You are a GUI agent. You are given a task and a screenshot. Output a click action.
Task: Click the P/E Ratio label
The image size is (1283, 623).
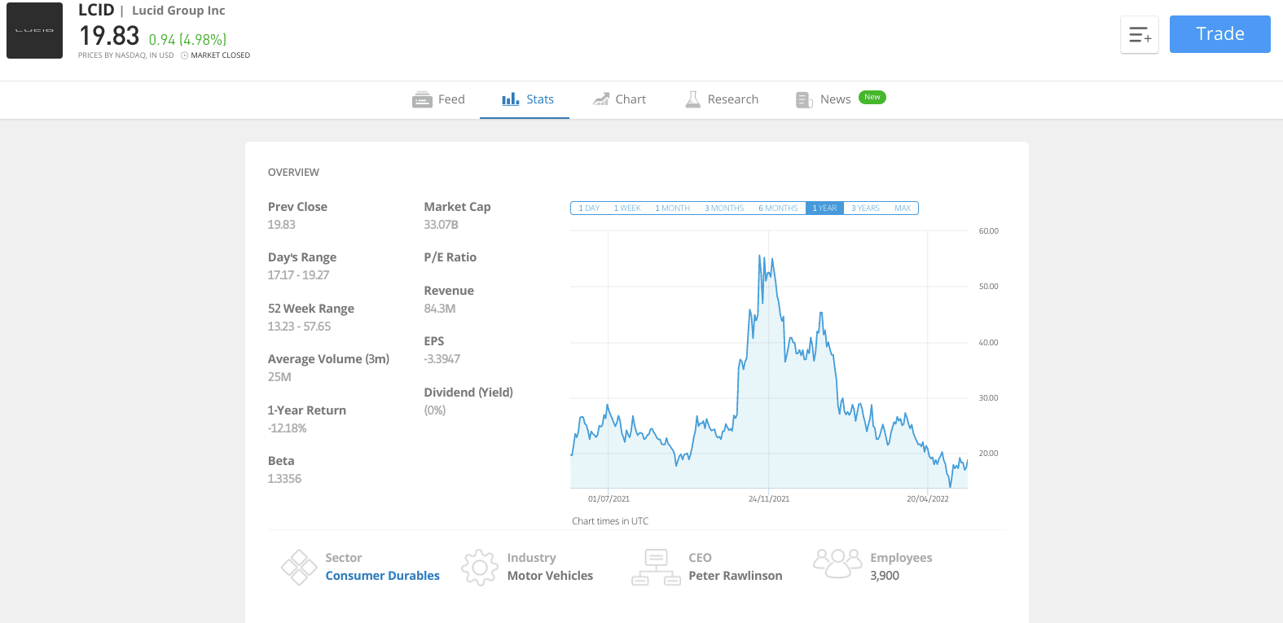pyautogui.click(x=450, y=257)
